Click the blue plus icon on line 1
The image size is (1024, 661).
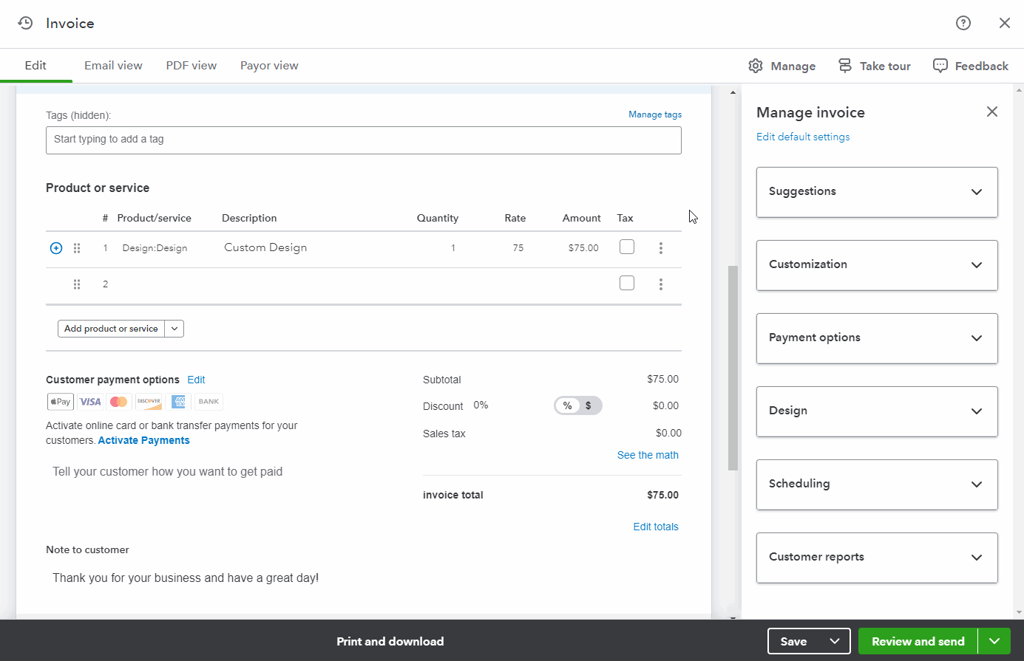coord(56,248)
